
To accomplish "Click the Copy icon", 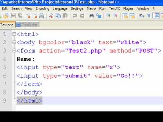I will click(x=58, y=16).
